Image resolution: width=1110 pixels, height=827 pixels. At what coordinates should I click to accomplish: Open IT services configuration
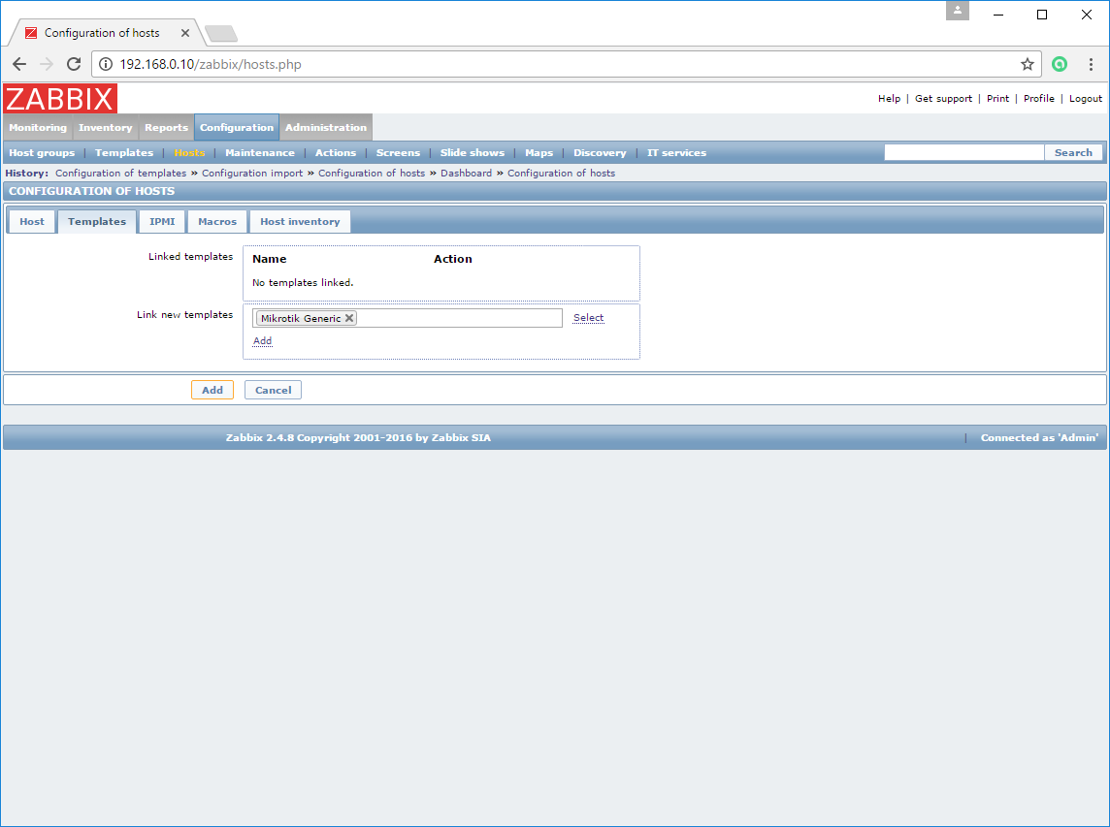coord(676,153)
